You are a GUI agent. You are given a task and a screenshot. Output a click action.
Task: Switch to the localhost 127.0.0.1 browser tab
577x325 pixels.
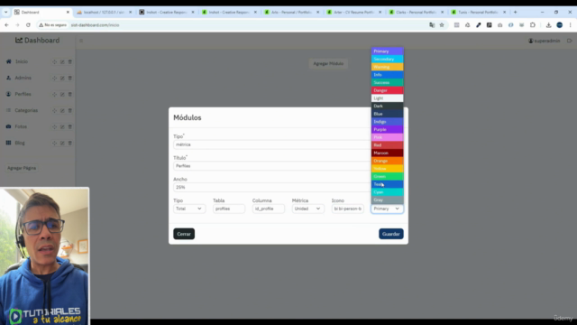click(105, 12)
